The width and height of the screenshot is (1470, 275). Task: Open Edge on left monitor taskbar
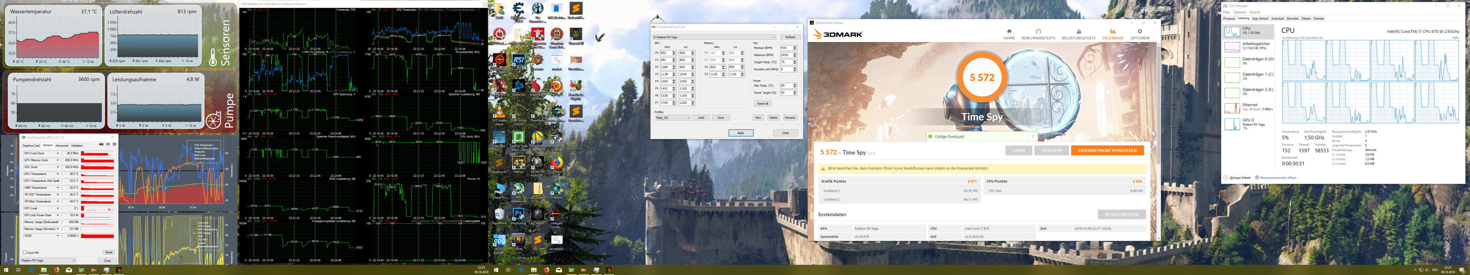tap(31, 270)
